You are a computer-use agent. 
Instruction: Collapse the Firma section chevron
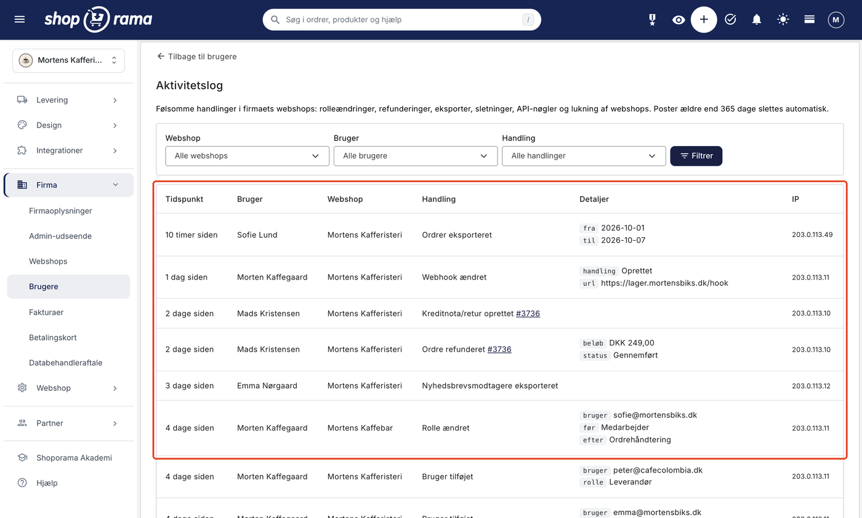115,185
